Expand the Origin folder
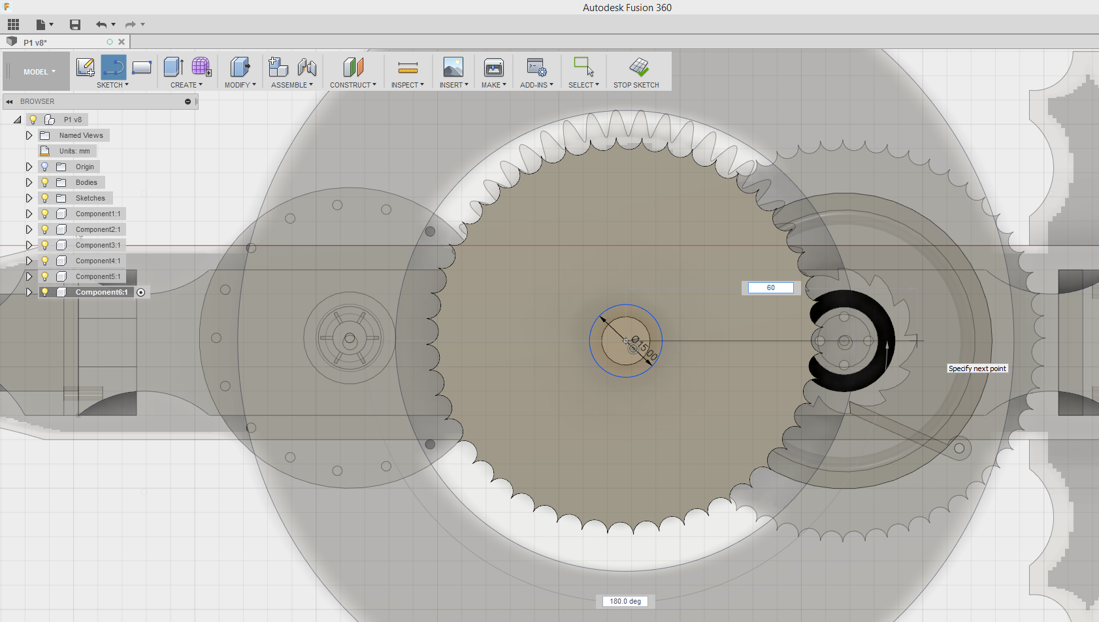The height and width of the screenshot is (622, 1099). click(x=29, y=167)
